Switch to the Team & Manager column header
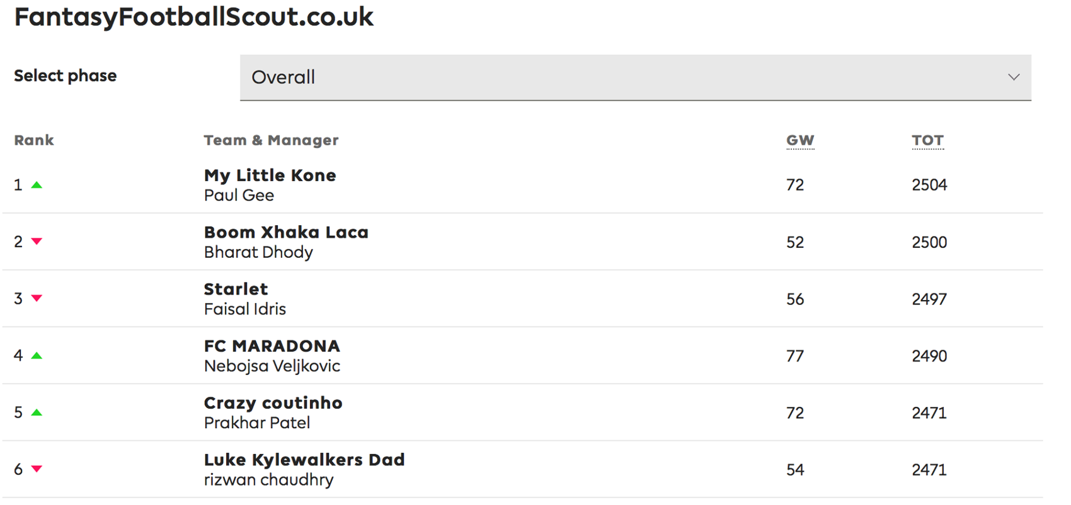The height and width of the screenshot is (505, 1071). (x=271, y=140)
